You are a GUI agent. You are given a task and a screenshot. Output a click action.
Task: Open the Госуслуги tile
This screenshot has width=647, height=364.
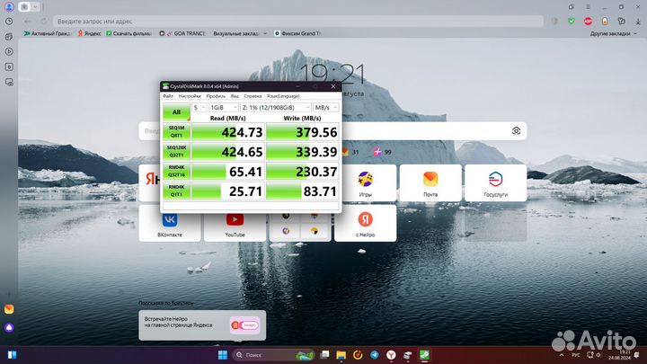[495, 183]
